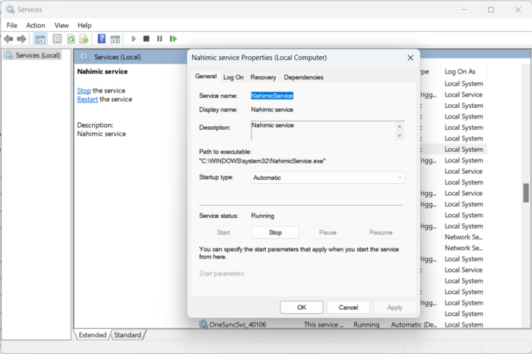Expand the Startup type dropdown
This screenshot has width=532, height=354.
pos(328,178)
